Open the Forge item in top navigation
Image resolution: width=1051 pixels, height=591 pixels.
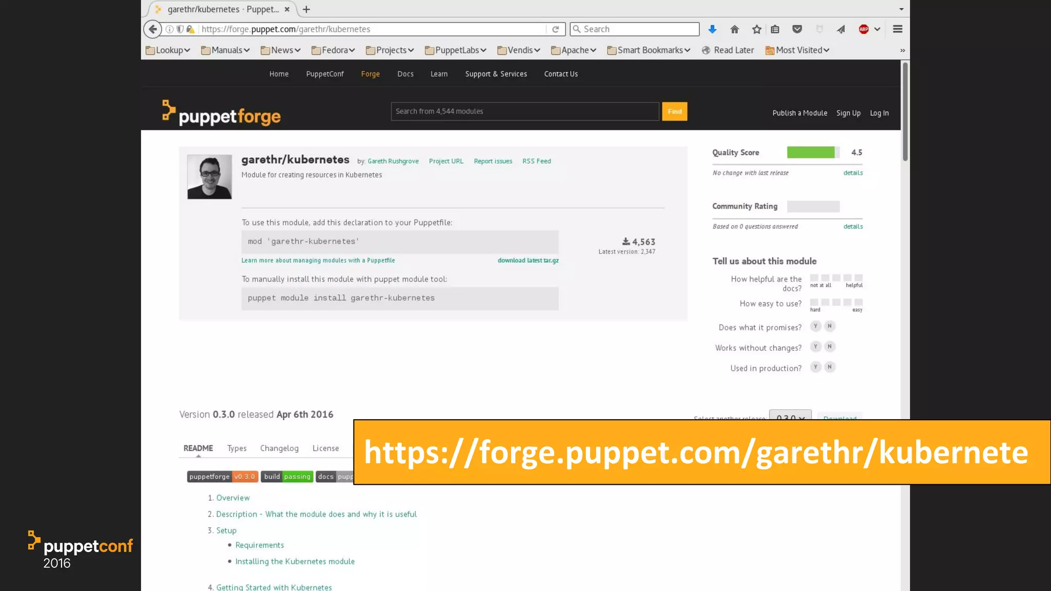[370, 74]
